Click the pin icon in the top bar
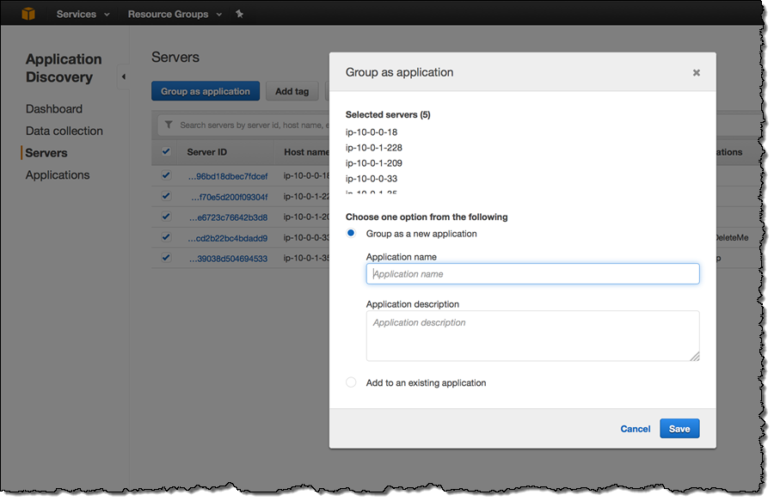The width and height of the screenshot is (774, 501). [239, 13]
